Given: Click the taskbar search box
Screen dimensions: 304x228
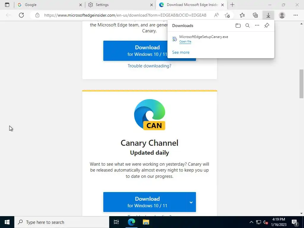Looking at the screenshot, I should tap(62, 222).
